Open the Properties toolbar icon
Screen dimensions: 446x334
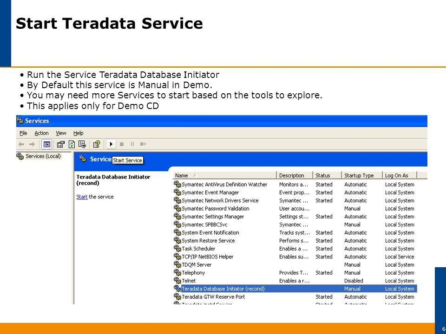point(60,144)
